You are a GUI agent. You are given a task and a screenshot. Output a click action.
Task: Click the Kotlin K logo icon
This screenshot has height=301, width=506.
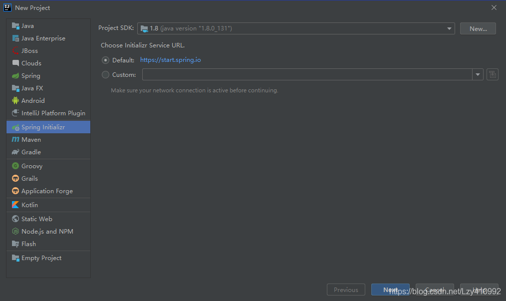15,205
